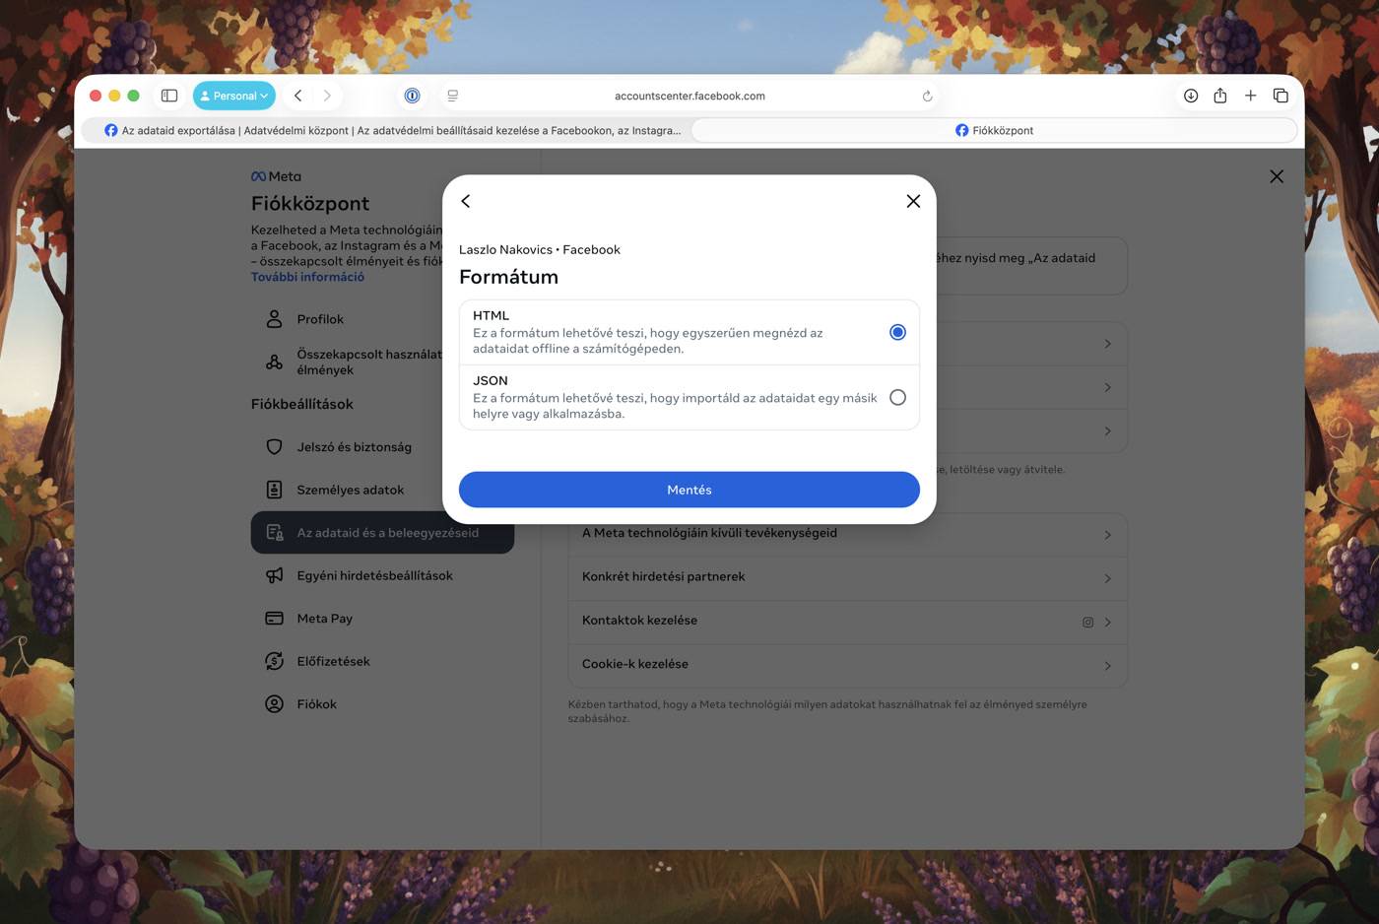Open Meta Pay in the sidebar
This screenshot has height=924, width=1379.
382,619
